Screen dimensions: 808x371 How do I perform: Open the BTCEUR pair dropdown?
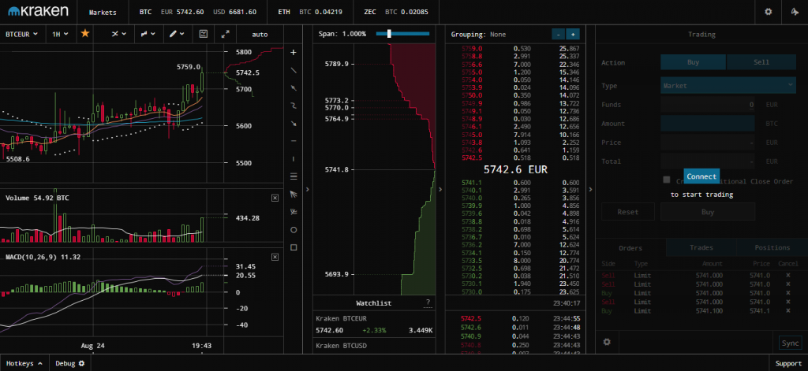pos(22,35)
